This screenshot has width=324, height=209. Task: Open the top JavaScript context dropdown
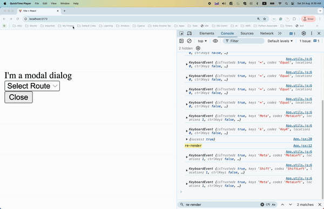tap(202, 41)
